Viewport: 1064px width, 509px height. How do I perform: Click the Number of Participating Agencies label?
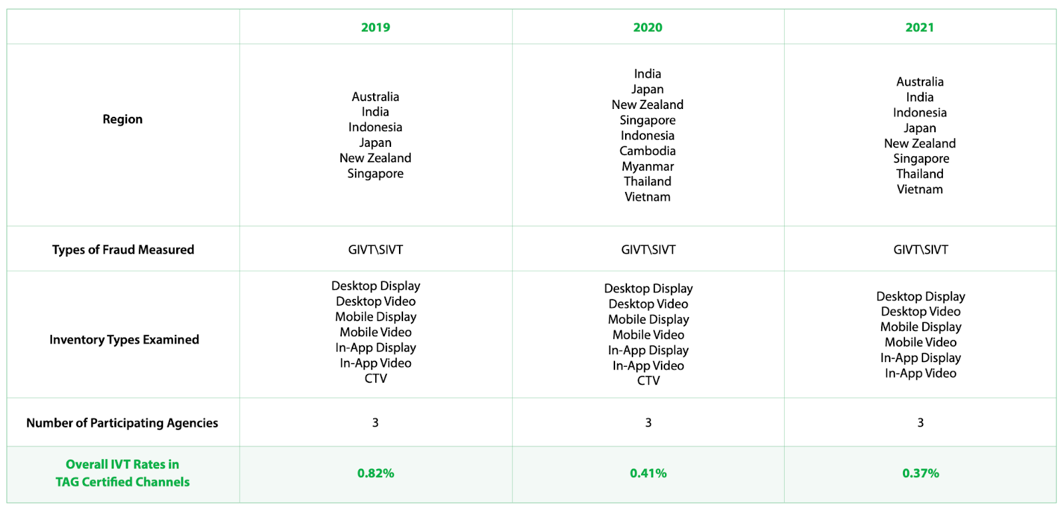[122, 423]
